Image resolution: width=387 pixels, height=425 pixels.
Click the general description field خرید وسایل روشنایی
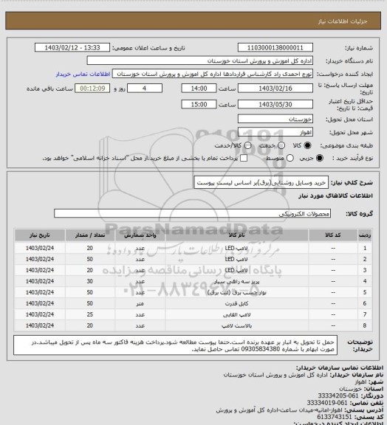[261, 183]
